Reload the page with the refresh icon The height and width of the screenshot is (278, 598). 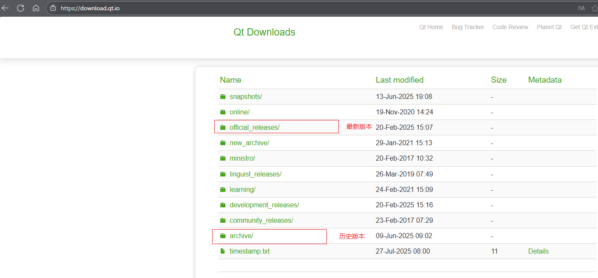tap(20, 8)
